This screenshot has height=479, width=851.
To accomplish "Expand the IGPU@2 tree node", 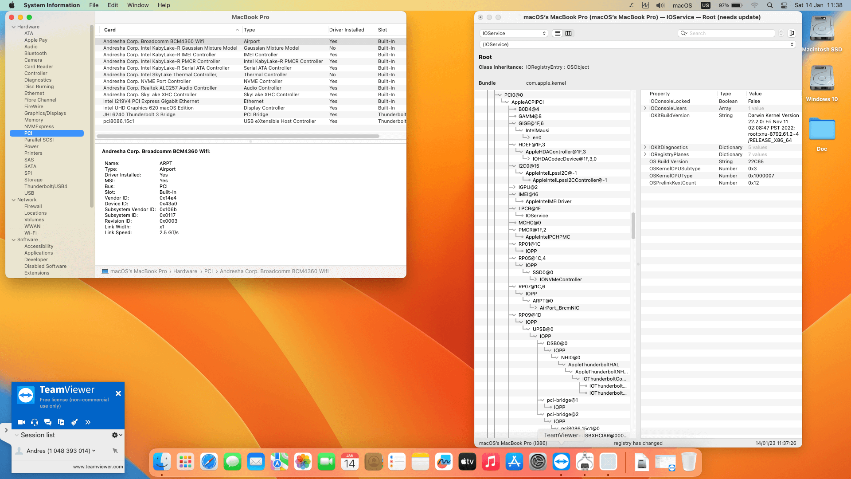I will pyautogui.click(x=514, y=187).
